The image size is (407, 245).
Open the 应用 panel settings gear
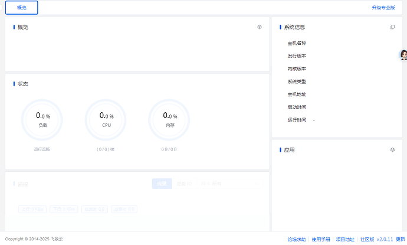pyautogui.click(x=392, y=150)
